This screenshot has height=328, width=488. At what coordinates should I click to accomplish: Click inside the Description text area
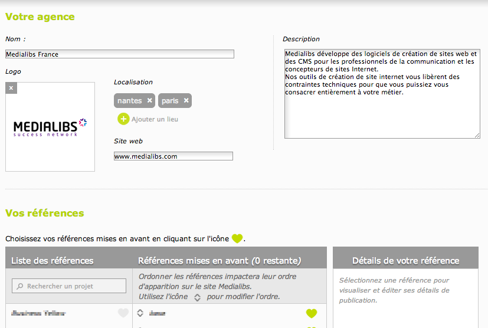click(x=382, y=94)
